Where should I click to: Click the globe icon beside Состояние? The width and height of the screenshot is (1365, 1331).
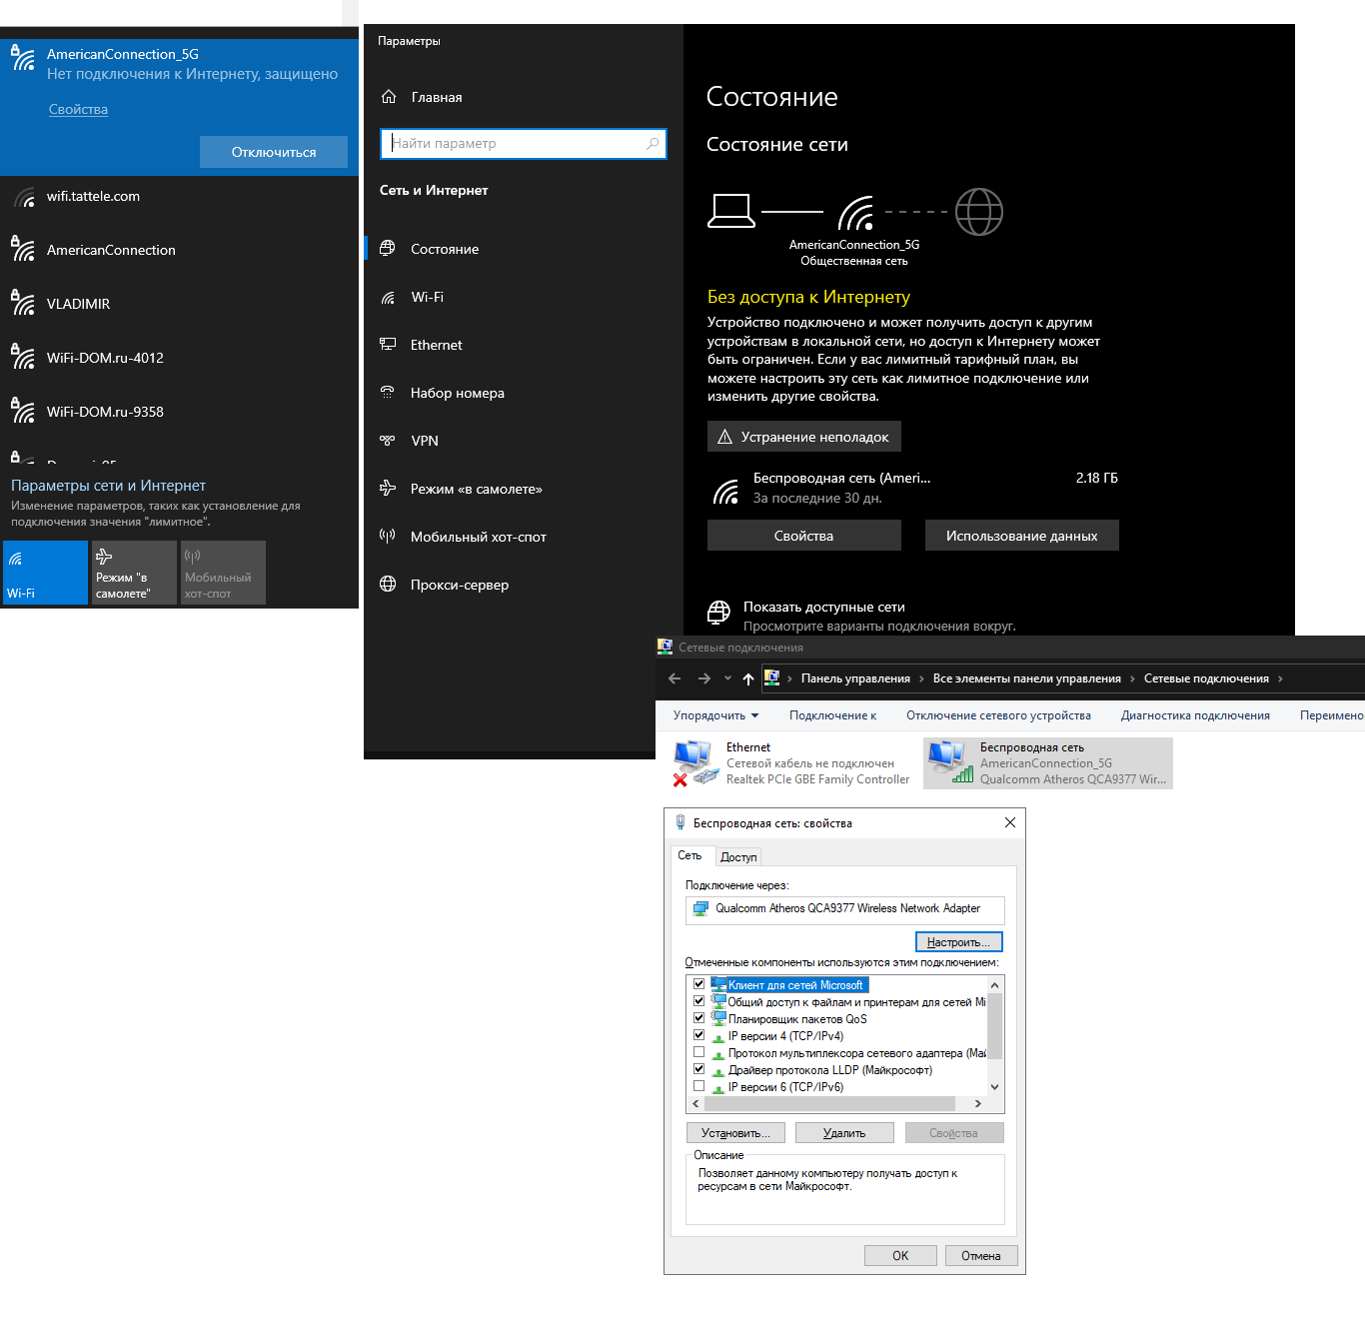(x=388, y=249)
